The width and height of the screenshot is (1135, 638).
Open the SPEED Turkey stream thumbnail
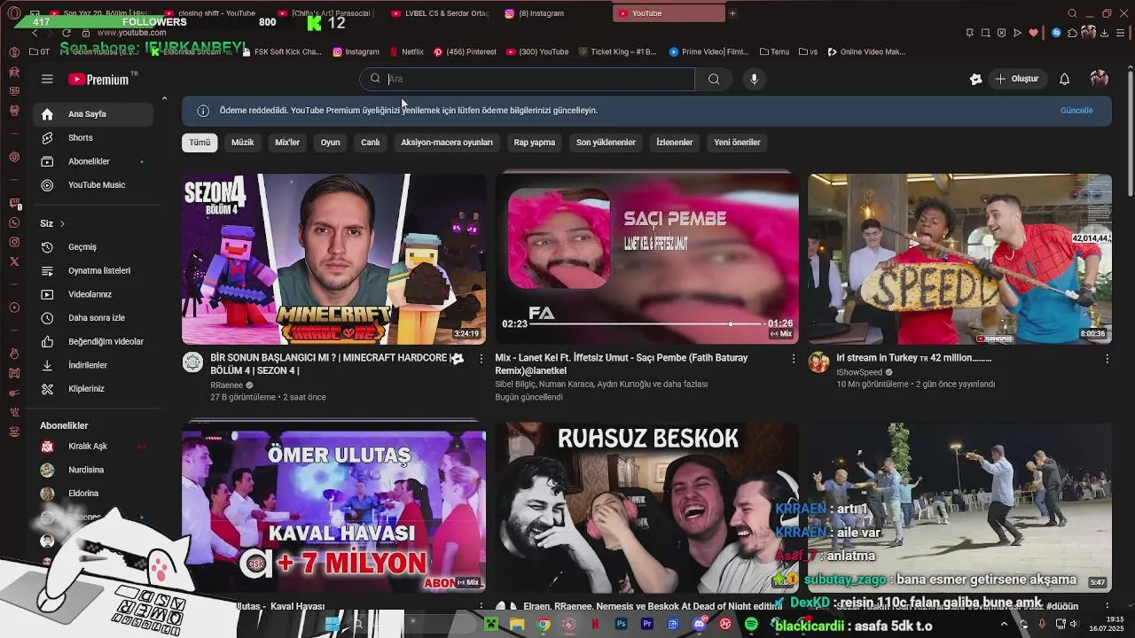click(959, 259)
